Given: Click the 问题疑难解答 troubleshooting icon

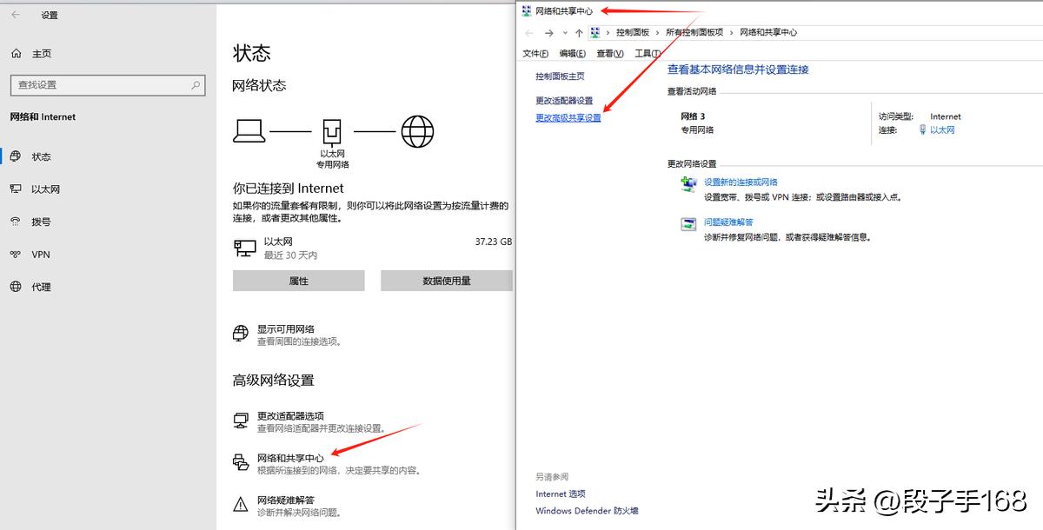Looking at the screenshot, I should click(689, 223).
